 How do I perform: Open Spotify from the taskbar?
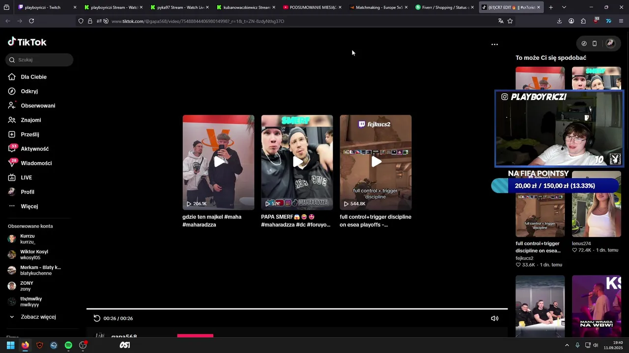pos(68,345)
